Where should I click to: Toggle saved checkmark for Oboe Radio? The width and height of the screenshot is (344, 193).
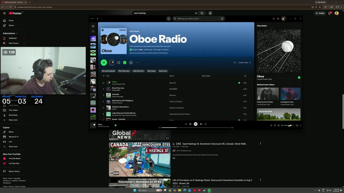click(125, 62)
